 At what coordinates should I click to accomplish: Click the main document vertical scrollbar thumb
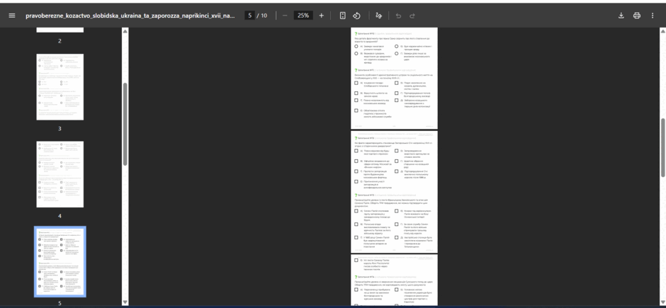pos(662,148)
